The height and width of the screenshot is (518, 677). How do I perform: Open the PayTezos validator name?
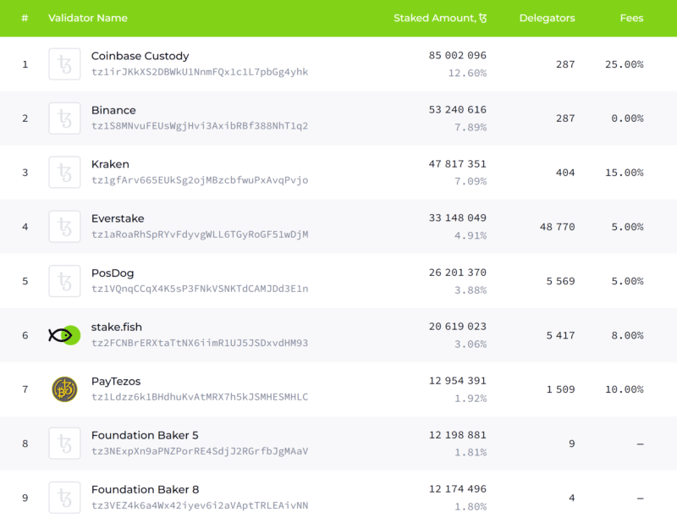(116, 382)
